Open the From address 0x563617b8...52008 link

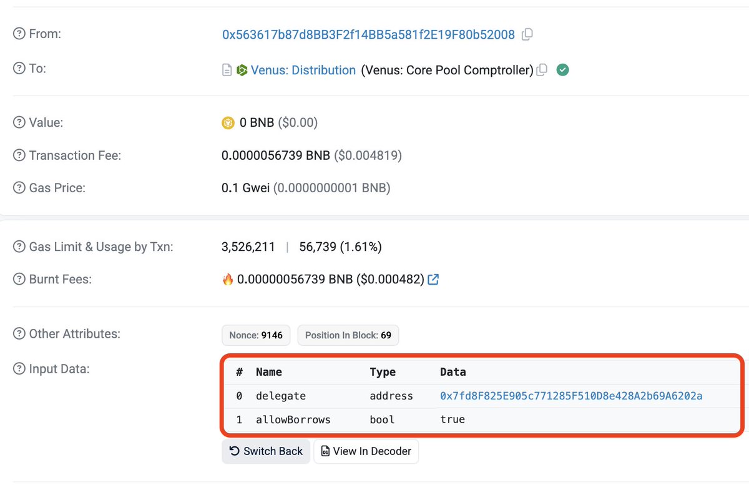coord(368,34)
